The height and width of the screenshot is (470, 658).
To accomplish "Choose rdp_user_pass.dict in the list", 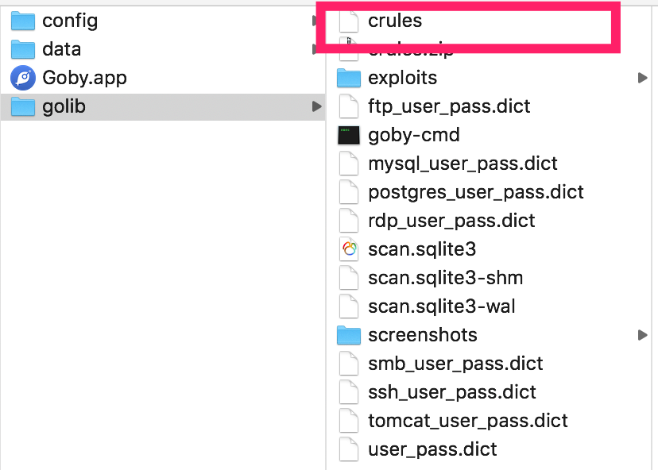I will pyautogui.click(x=451, y=221).
